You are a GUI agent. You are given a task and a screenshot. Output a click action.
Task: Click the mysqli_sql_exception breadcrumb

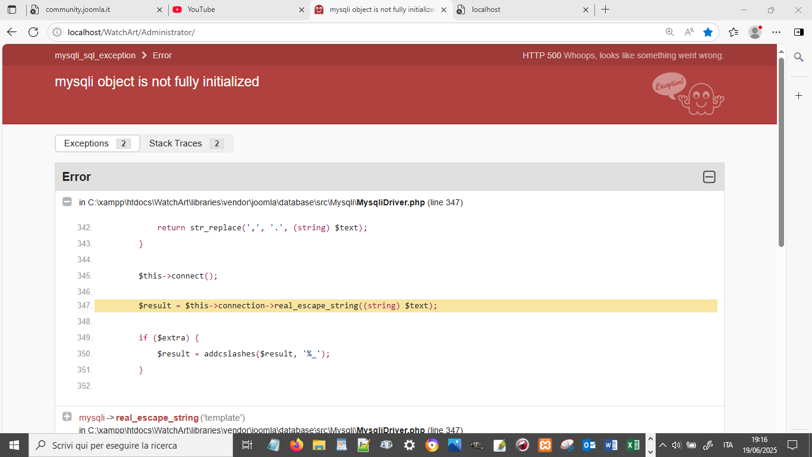pos(95,55)
